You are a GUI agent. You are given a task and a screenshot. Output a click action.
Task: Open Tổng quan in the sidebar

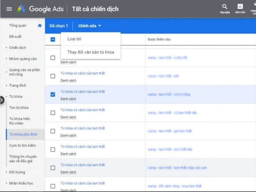tap(18, 26)
